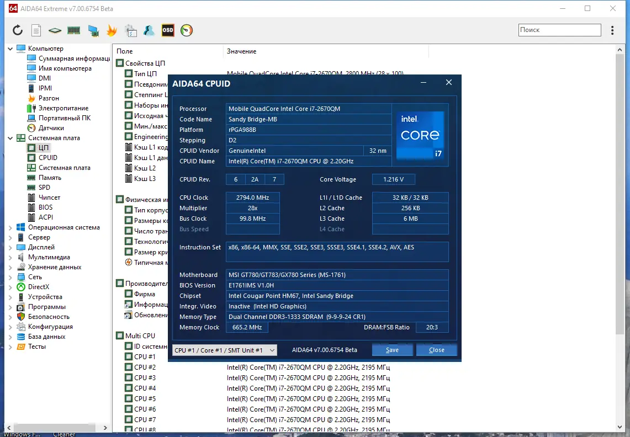The width and height of the screenshot is (630, 437).
Task: Expand the Операционная система node
Action: pos(10,227)
